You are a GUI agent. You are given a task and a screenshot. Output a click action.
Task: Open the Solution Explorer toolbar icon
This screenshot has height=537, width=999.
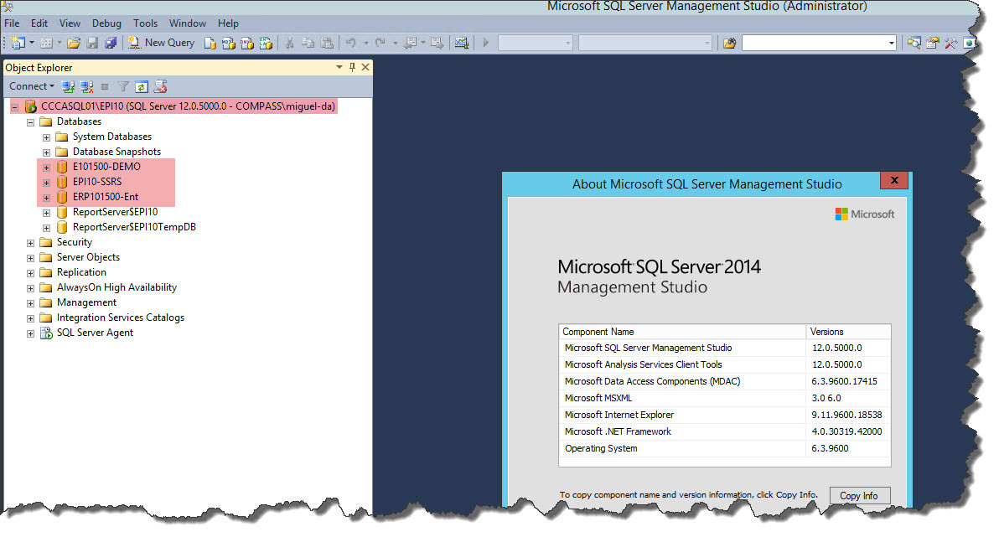coord(914,43)
